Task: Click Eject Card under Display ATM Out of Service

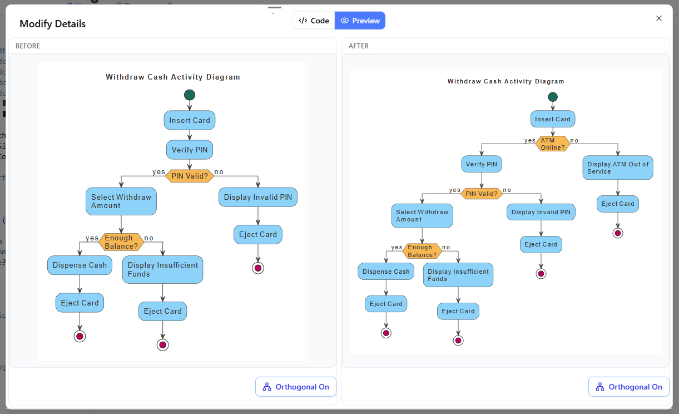Action: click(618, 204)
